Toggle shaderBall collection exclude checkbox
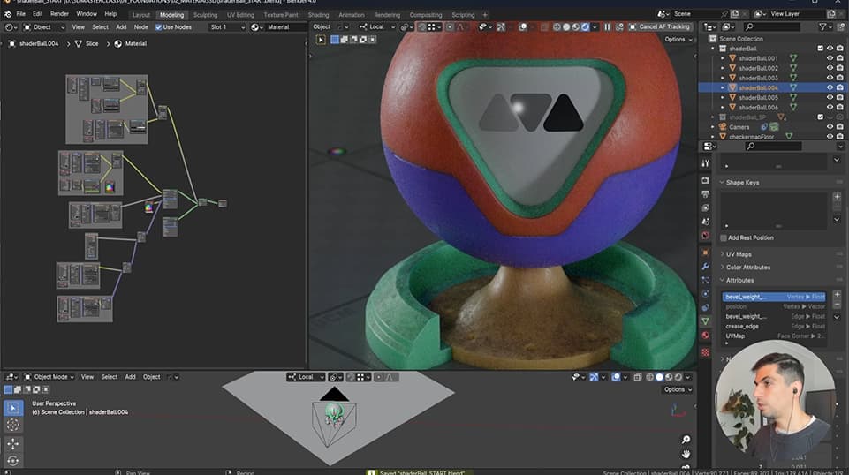 (x=821, y=49)
